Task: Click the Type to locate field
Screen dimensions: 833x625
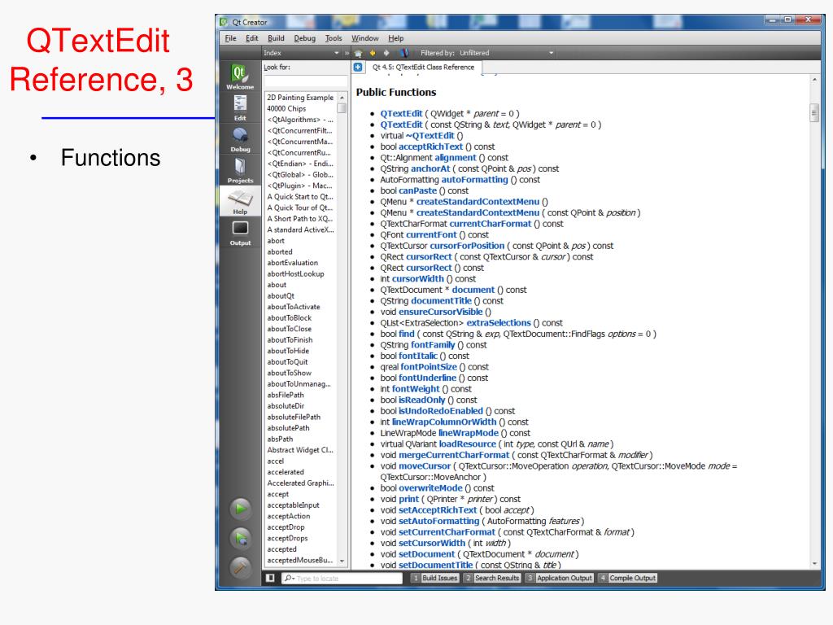Action: point(342,578)
